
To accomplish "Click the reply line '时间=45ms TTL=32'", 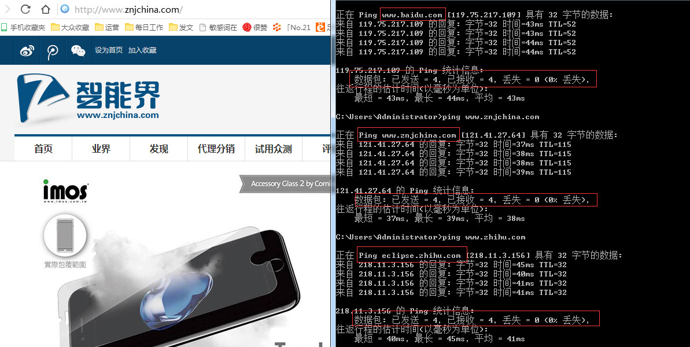I will coord(451,264).
